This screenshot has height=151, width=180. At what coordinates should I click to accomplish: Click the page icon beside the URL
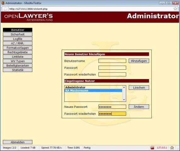pyautogui.click(x=5, y=9)
